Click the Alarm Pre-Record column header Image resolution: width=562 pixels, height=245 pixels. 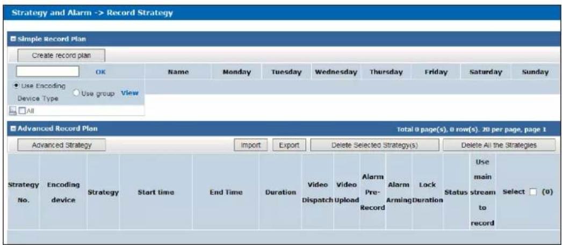coord(373,192)
